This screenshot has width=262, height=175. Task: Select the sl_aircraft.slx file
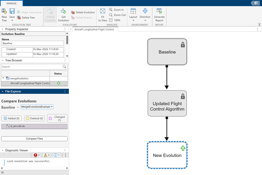pyautogui.click(x=34, y=126)
